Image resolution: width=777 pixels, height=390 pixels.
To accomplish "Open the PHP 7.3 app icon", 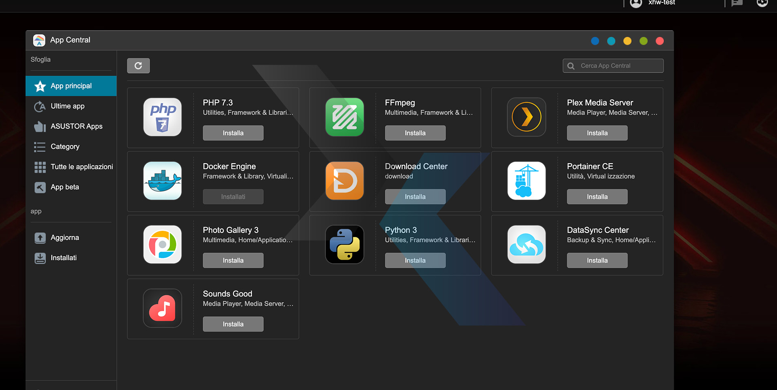I will click(162, 117).
